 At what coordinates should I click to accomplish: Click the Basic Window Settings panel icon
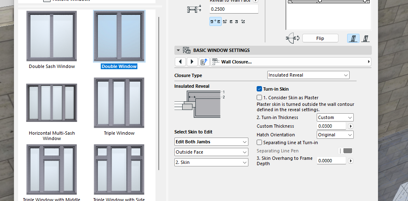186,50
